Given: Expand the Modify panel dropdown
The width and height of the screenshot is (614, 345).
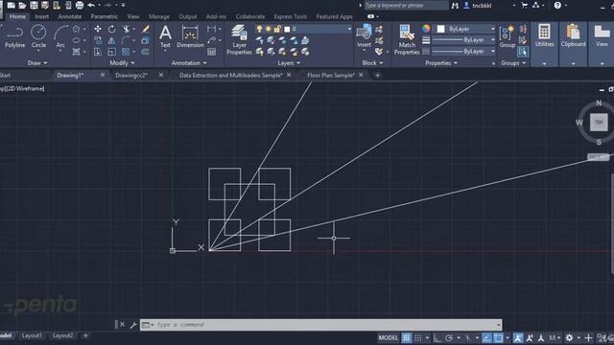Looking at the screenshot, I should pos(122,63).
